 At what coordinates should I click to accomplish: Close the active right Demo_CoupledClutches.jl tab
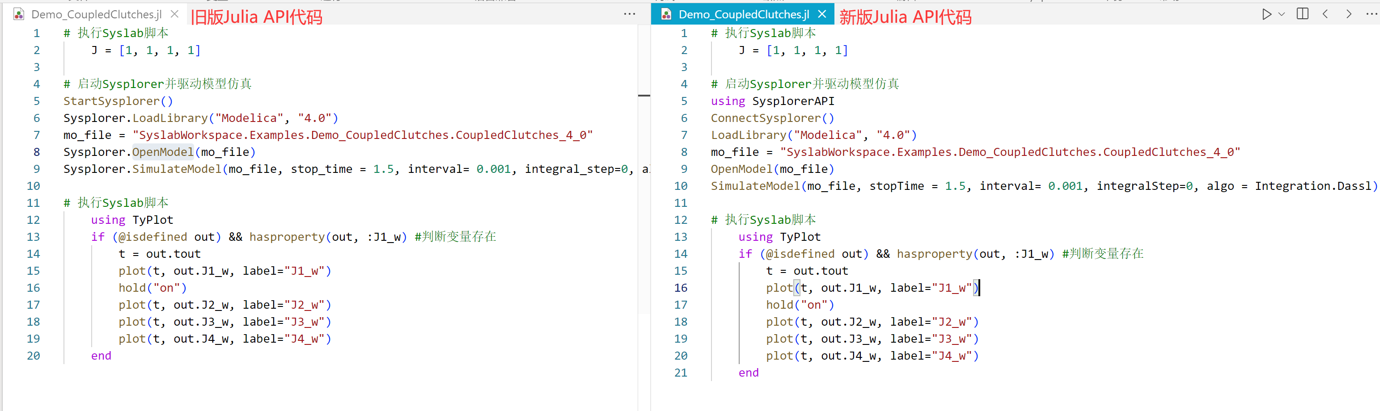click(x=822, y=14)
